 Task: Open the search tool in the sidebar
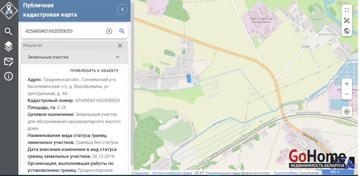(x=8, y=31)
